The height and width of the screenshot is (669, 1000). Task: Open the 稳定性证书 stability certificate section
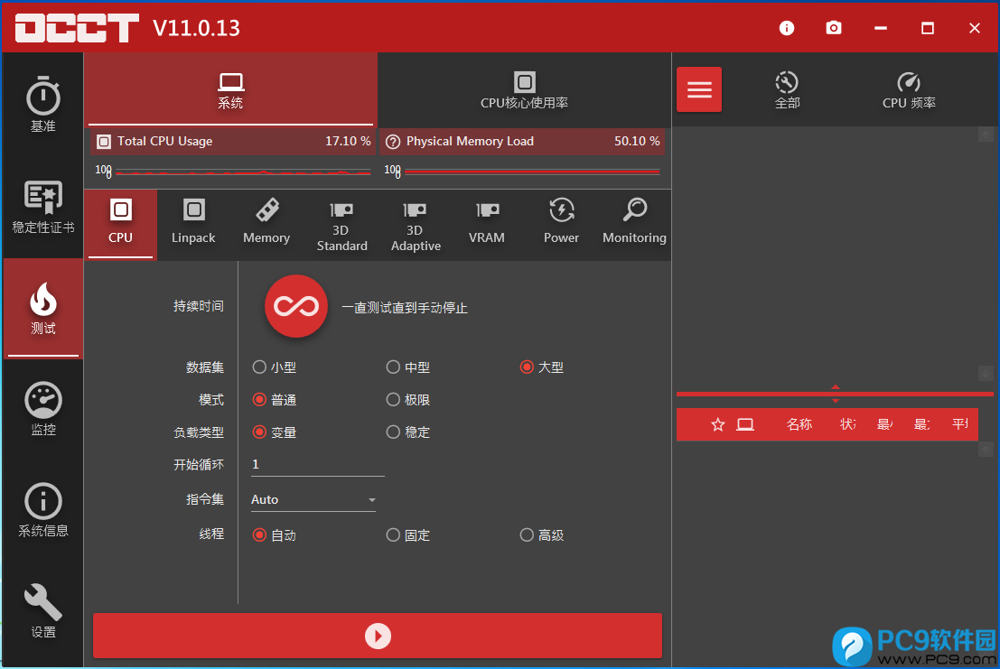tap(42, 207)
